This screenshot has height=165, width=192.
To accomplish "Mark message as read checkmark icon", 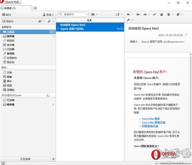I will [155, 14].
